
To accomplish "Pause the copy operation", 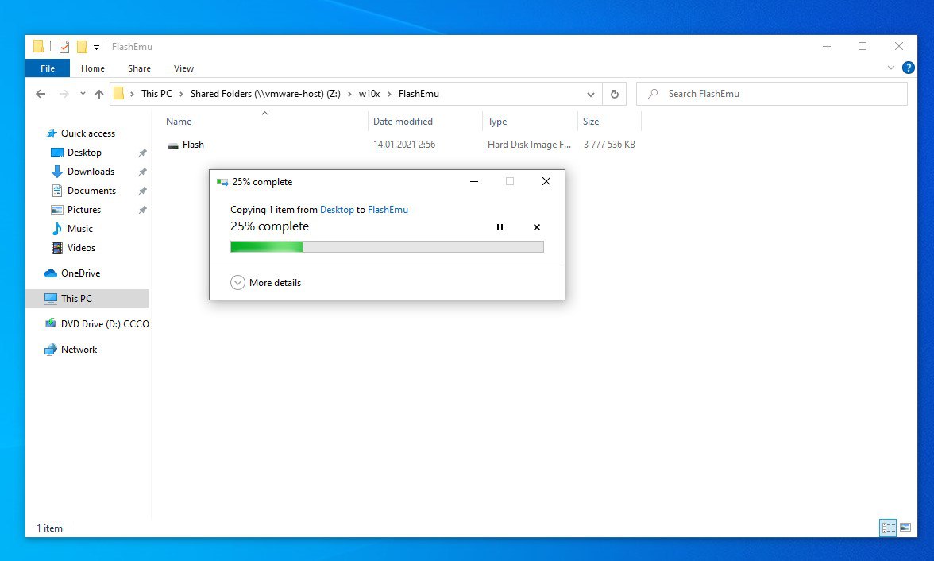I will [500, 227].
